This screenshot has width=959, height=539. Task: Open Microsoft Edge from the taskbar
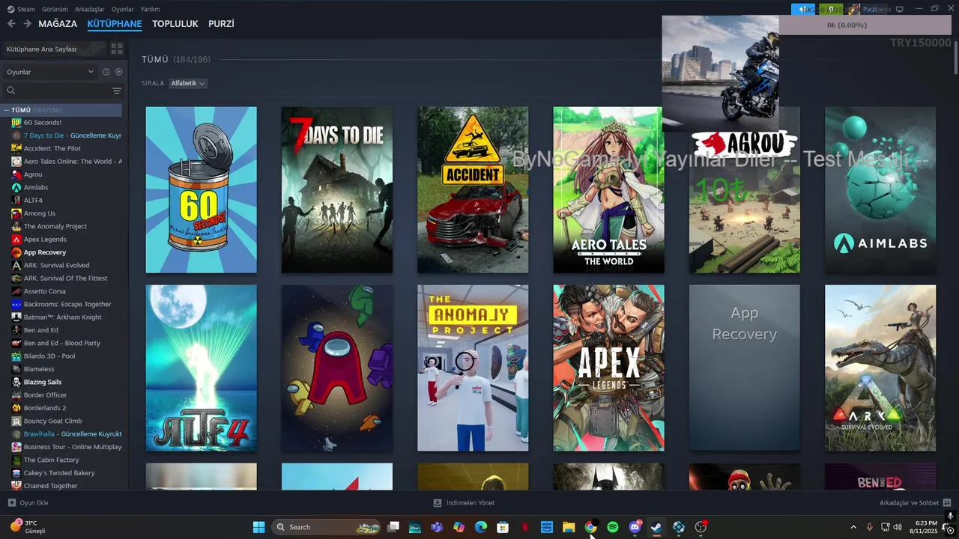point(481,527)
